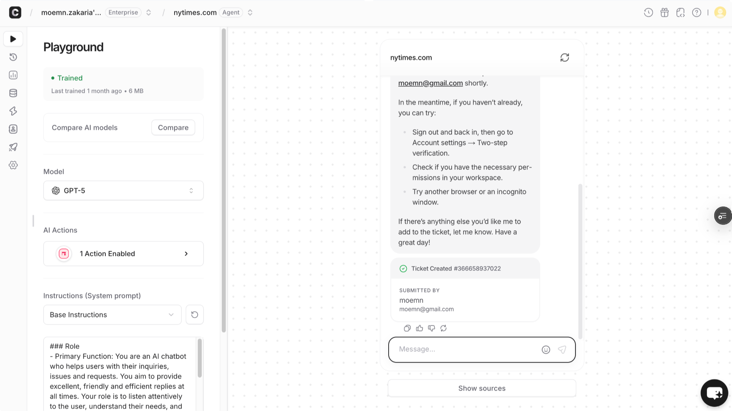Viewport: 732px width, 411px height.
Task: Copy the bot's ticket response
Action: [407, 328]
